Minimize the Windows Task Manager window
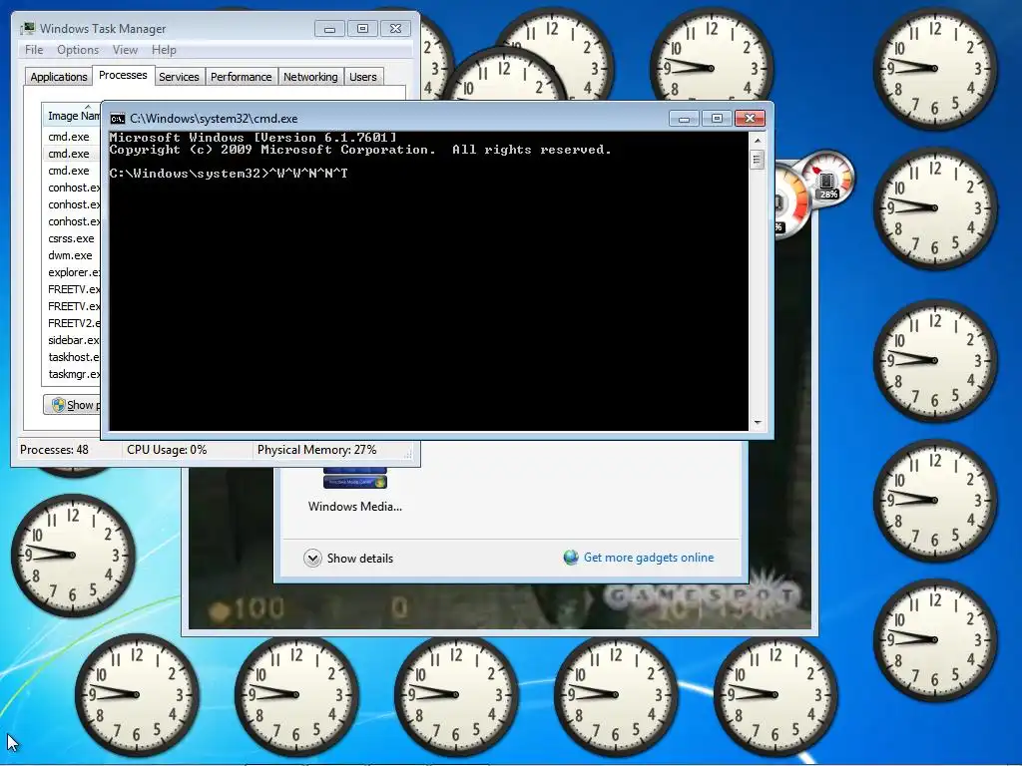 pyautogui.click(x=329, y=29)
